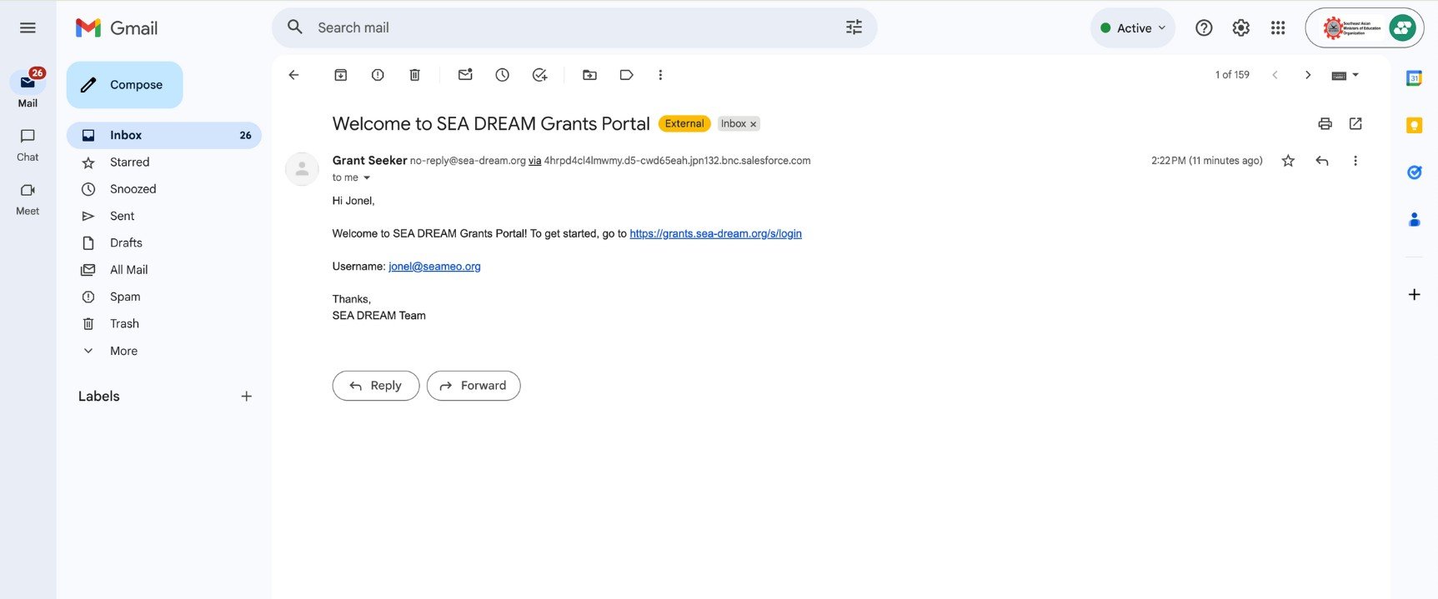Remove the Inbox label
This screenshot has height=599, width=1438.
753,124
